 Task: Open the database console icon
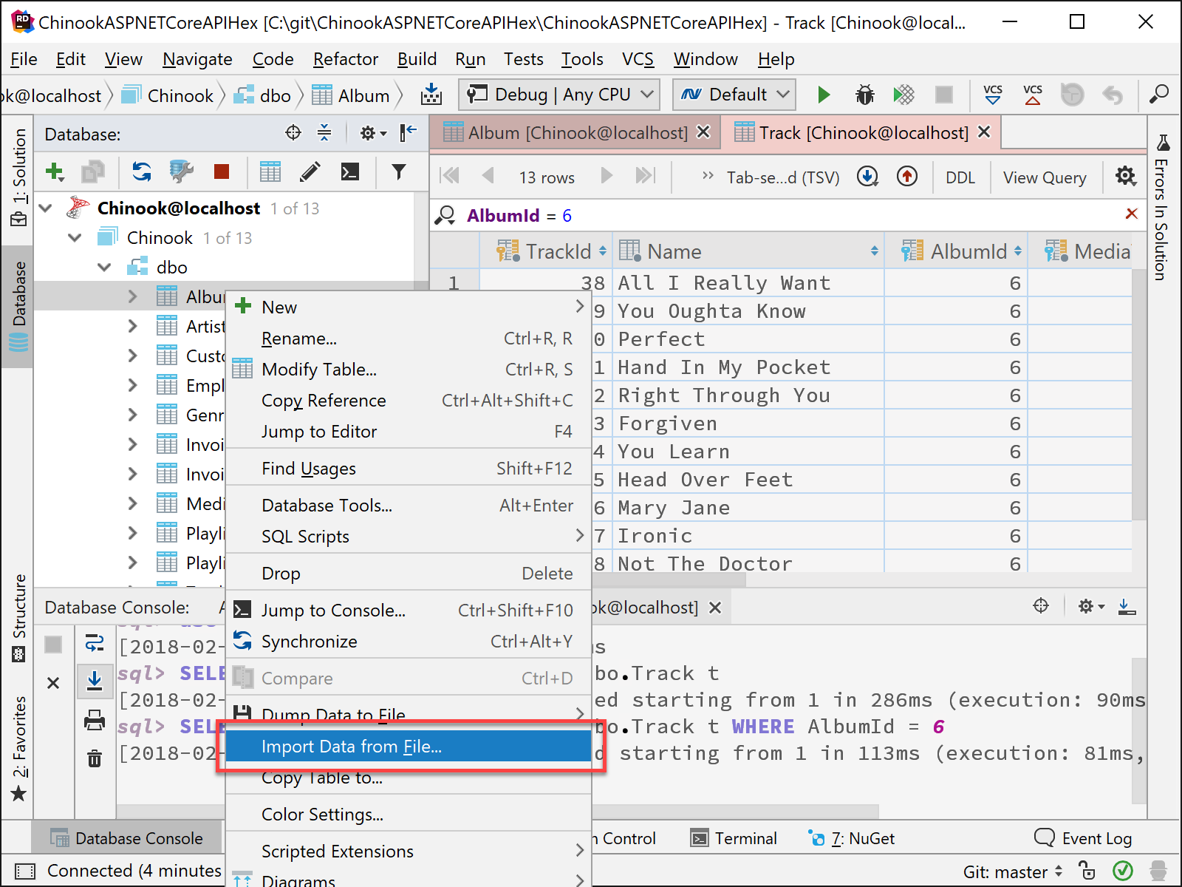click(350, 172)
